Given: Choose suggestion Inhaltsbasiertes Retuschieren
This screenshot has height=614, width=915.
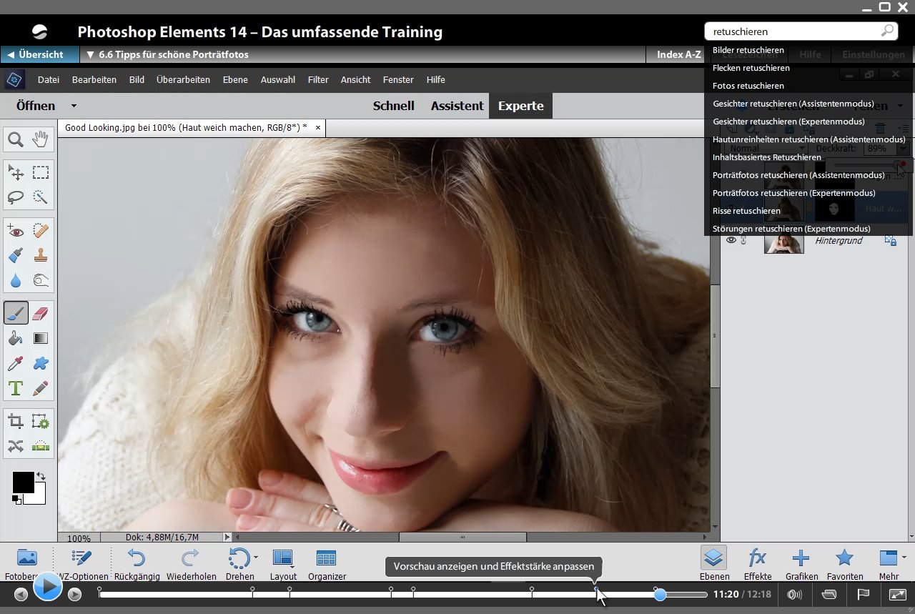Looking at the screenshot, I should click(x=767, y=157).
